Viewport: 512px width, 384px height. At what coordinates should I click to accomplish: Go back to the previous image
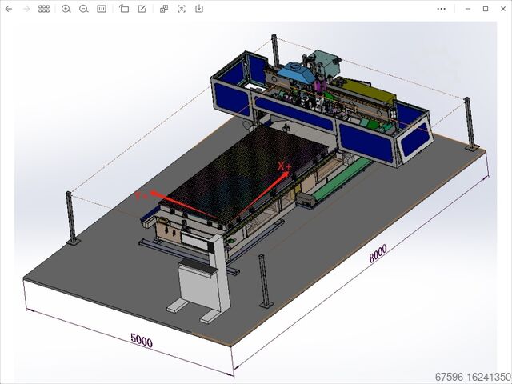point(9,9)
